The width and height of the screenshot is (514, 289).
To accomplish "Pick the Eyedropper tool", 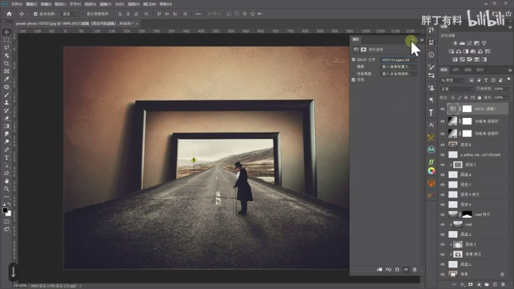I will click(7, 78).
